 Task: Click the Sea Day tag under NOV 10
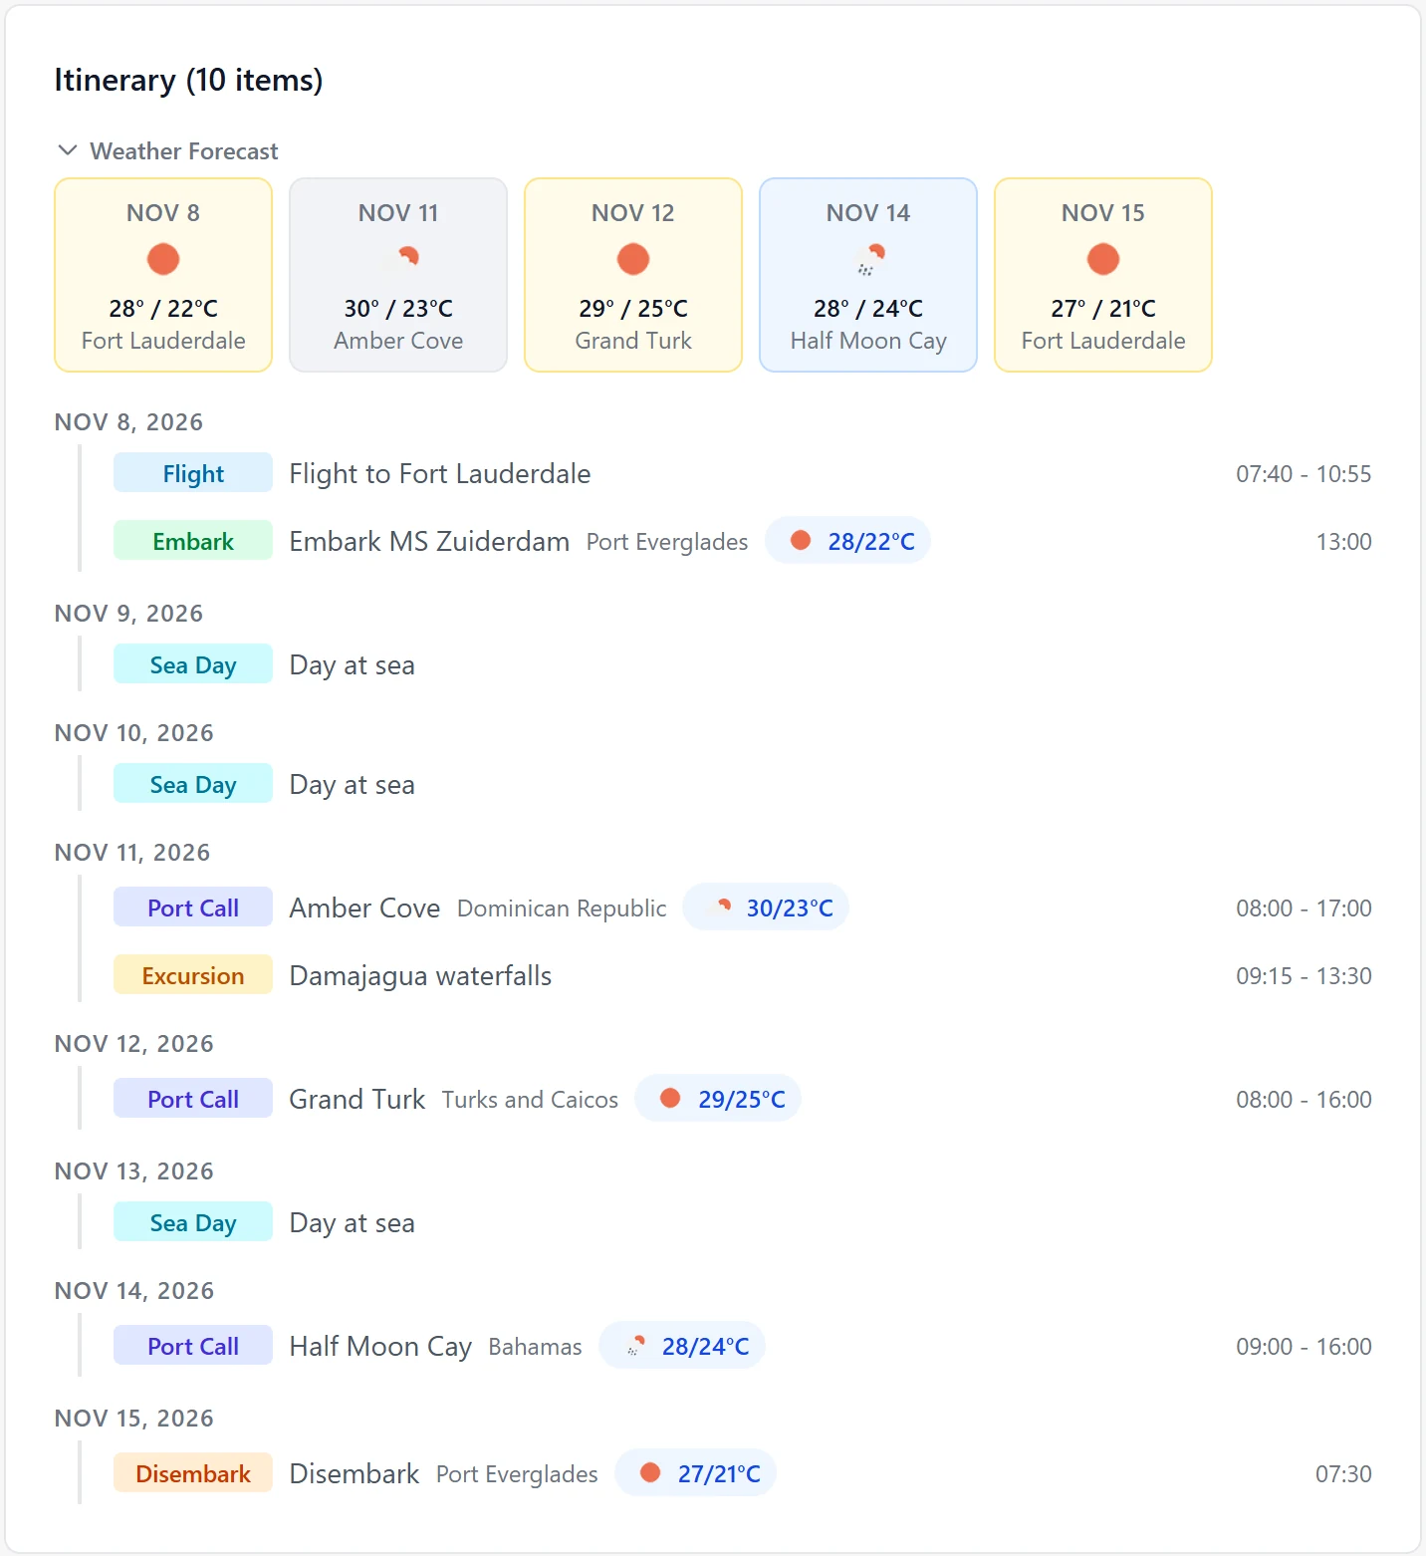tap(193, 784)
